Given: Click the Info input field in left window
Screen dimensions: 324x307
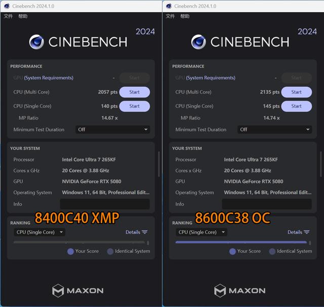Looking at the screenshot, I should click(x=105, y=204).
